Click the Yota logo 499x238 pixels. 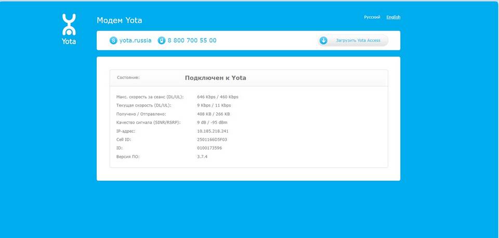coord(69,29)
